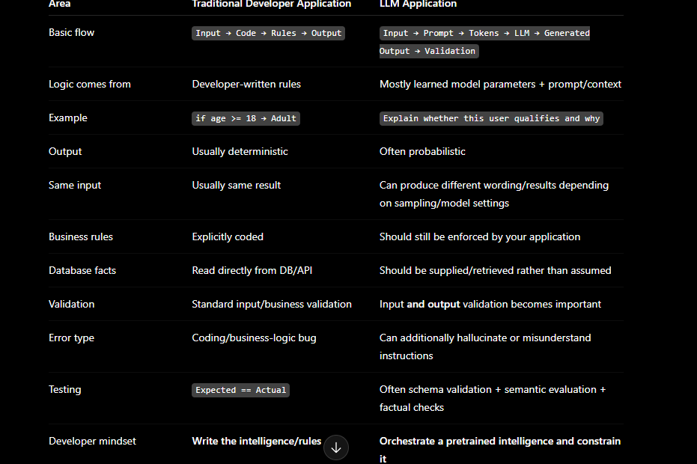Select the 'Expected == Actual' code chip
This screenshot has width=697, height=464.
point(240,390)
